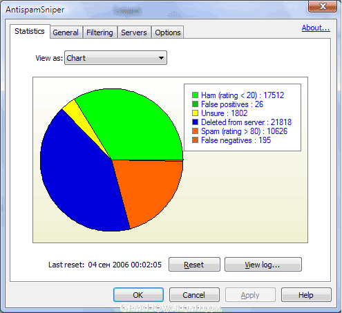Open the About link

(316, 28)
